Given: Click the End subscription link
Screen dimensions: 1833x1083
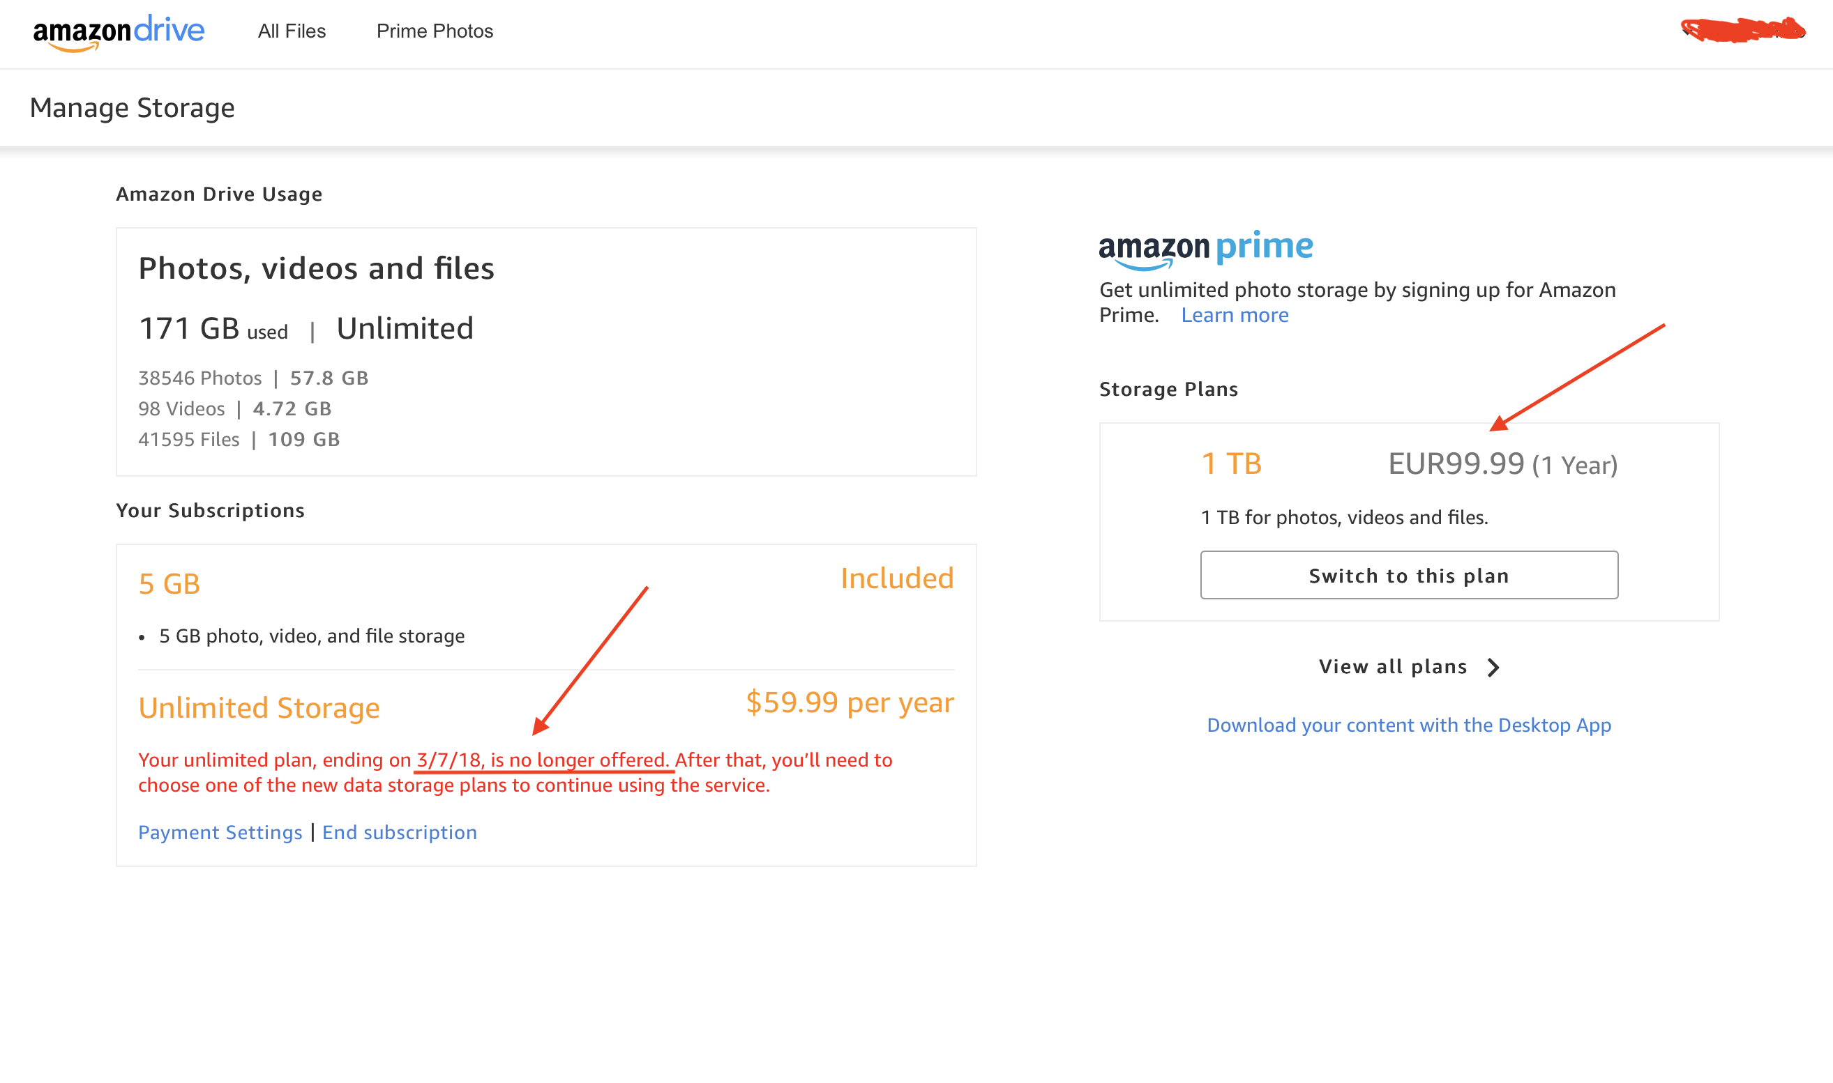Looking at the screenshot, I should [x=400, y=832].
